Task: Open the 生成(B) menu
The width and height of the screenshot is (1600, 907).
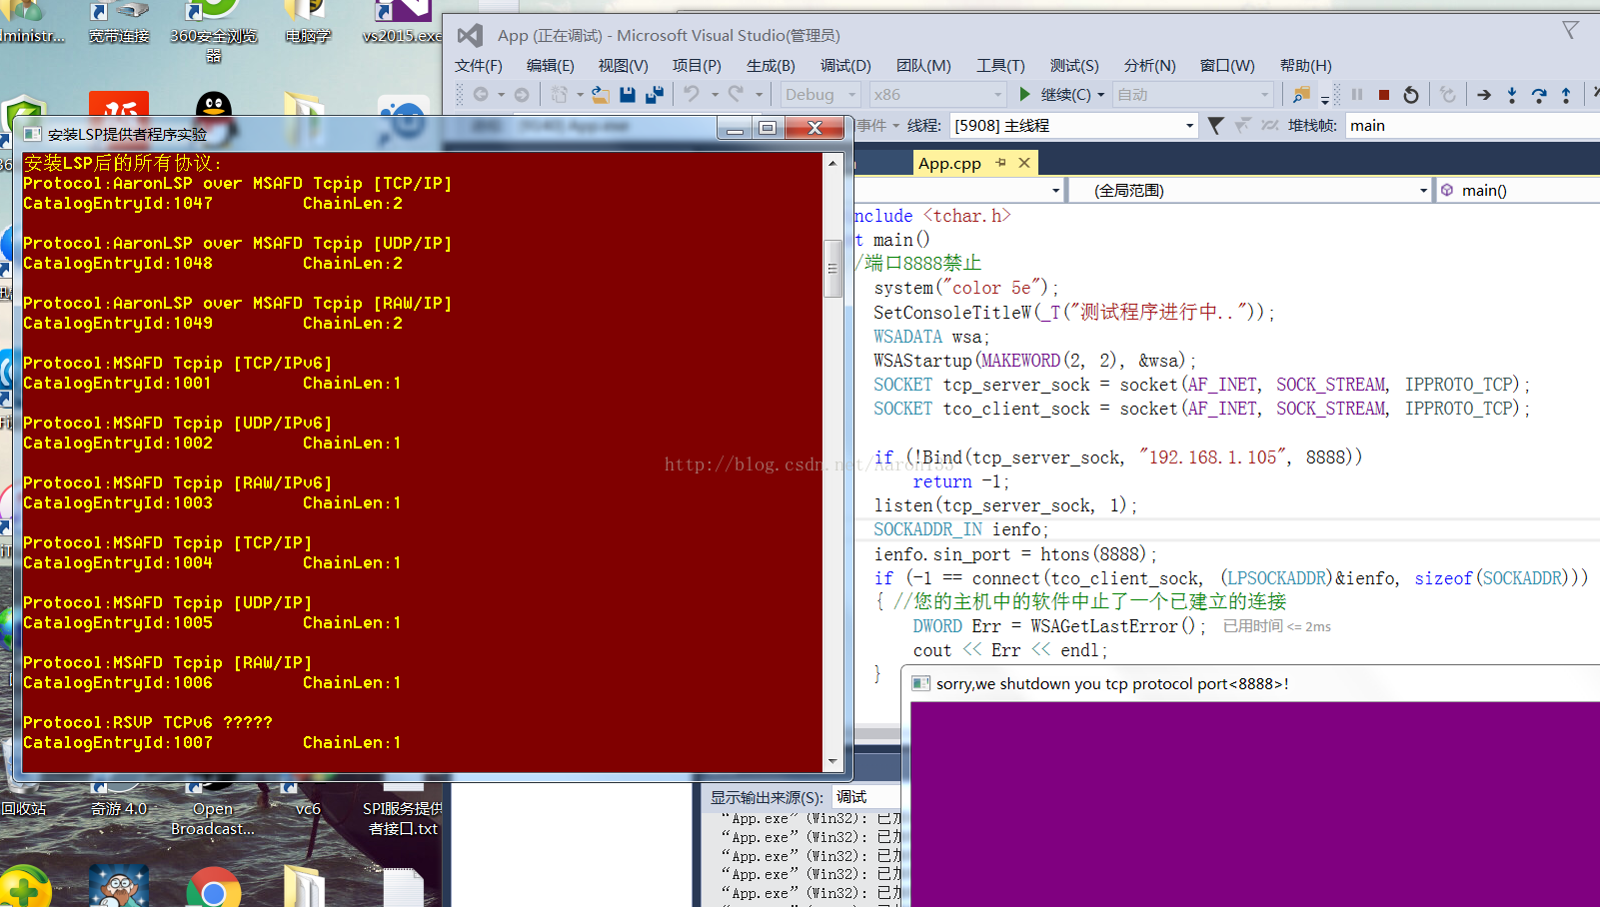Action: point(771,65)
